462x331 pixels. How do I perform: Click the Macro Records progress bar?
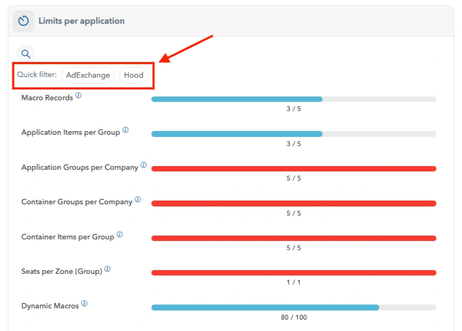click(x=294, y=99)
